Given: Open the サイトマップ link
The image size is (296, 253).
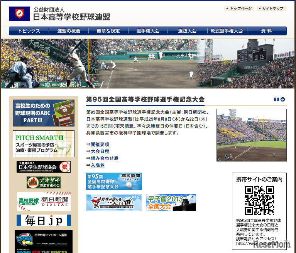Looking at the screenshot, I should tap(271, 9).
